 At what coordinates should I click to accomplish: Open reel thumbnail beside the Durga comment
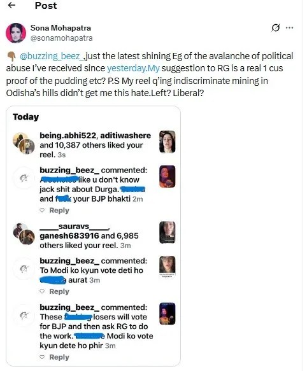point(168,176)
